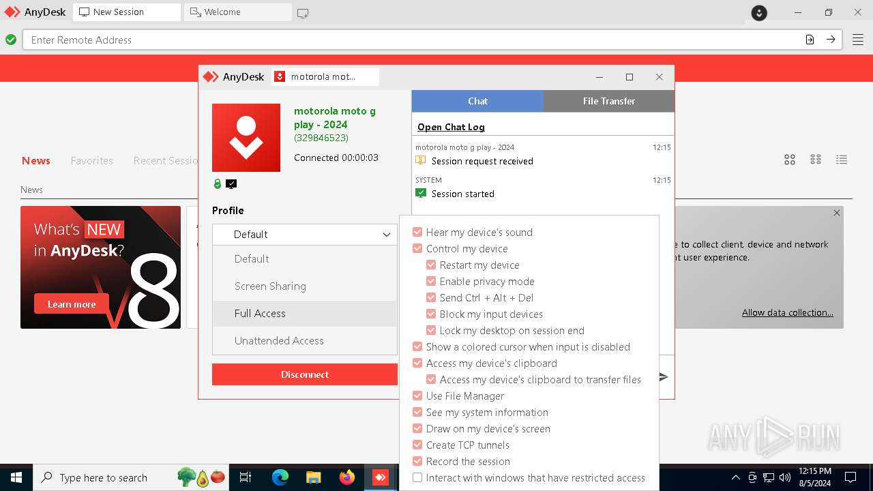
Task: Switch to the Chat tab
Action: click(x=477, y=101)
